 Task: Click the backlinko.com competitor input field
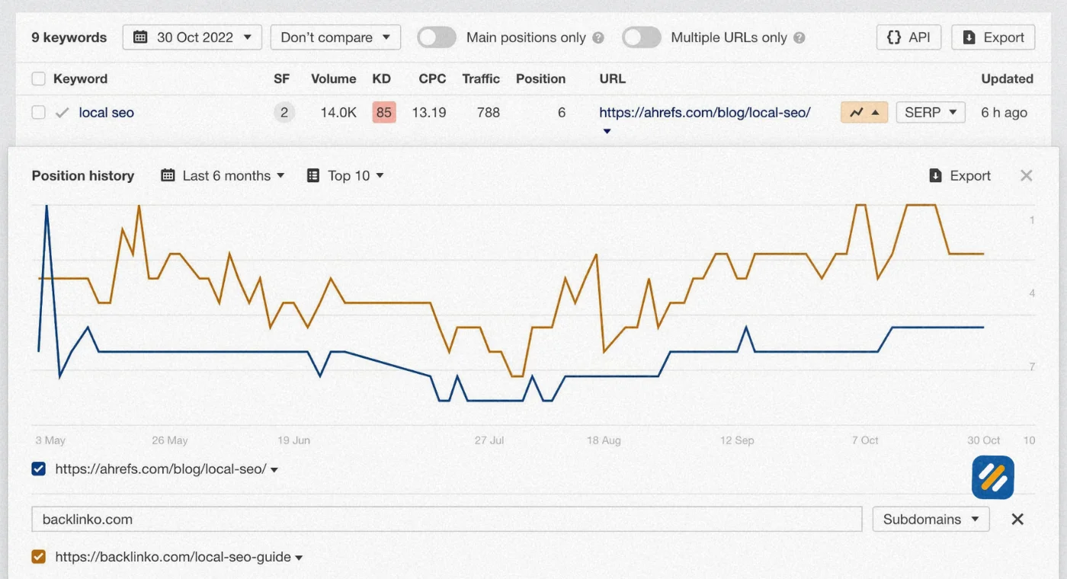click(447, 520)
